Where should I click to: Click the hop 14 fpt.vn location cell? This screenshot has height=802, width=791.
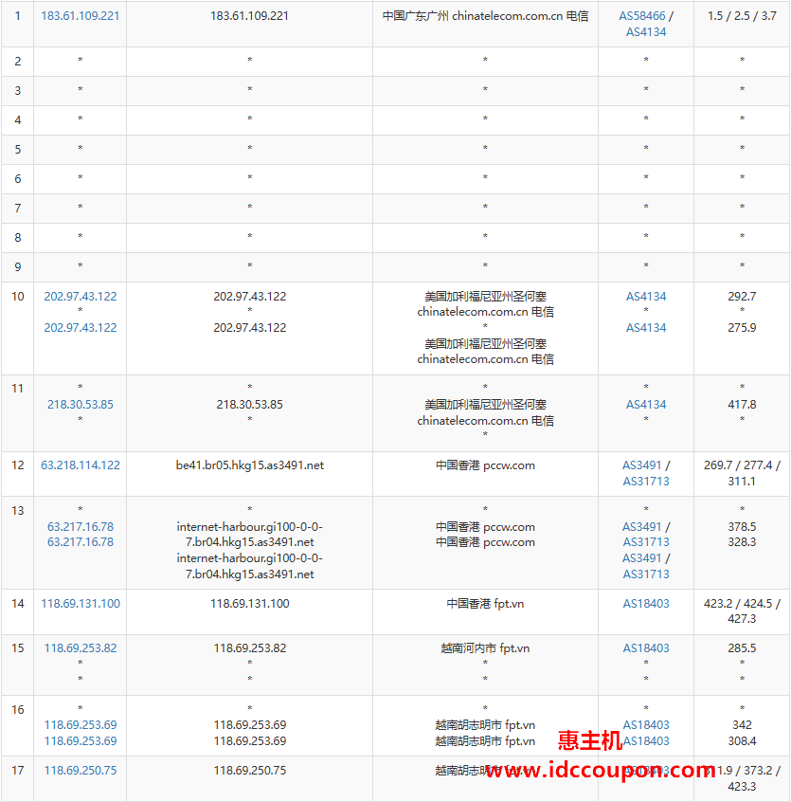pyautogui.click(x=485, y=604)
